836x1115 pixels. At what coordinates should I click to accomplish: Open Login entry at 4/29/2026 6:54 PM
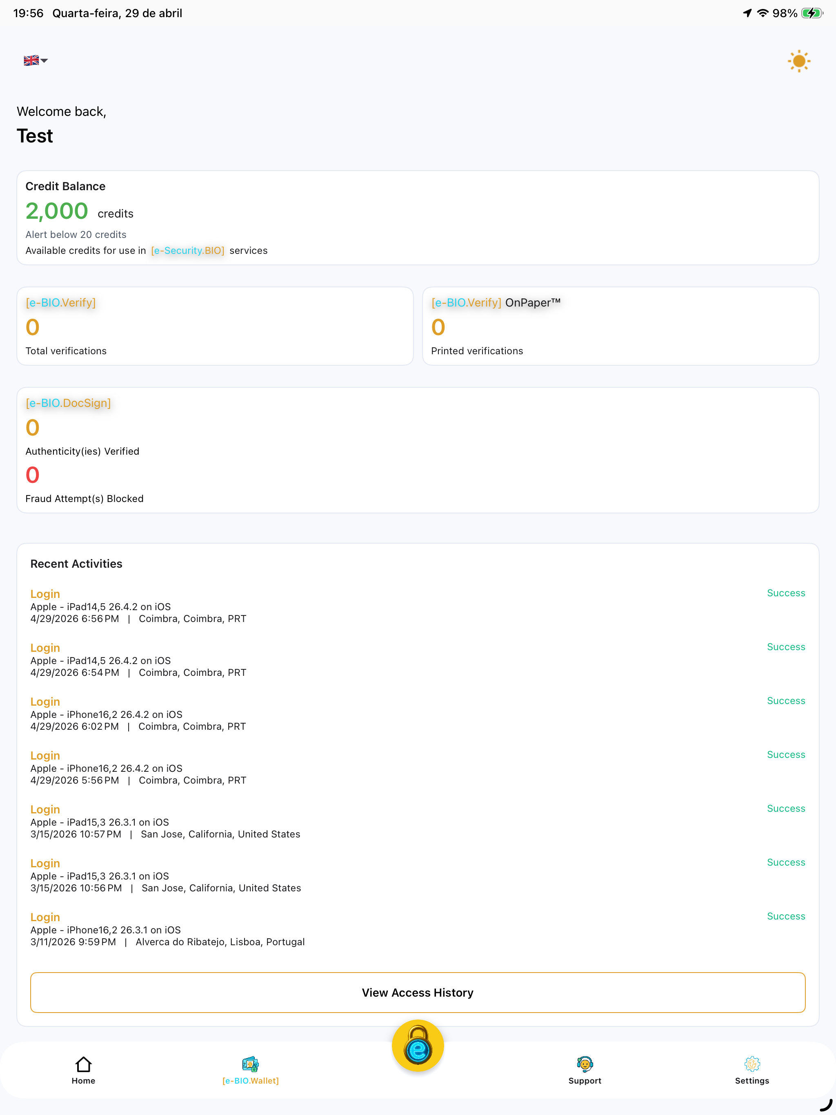point(418,660)
